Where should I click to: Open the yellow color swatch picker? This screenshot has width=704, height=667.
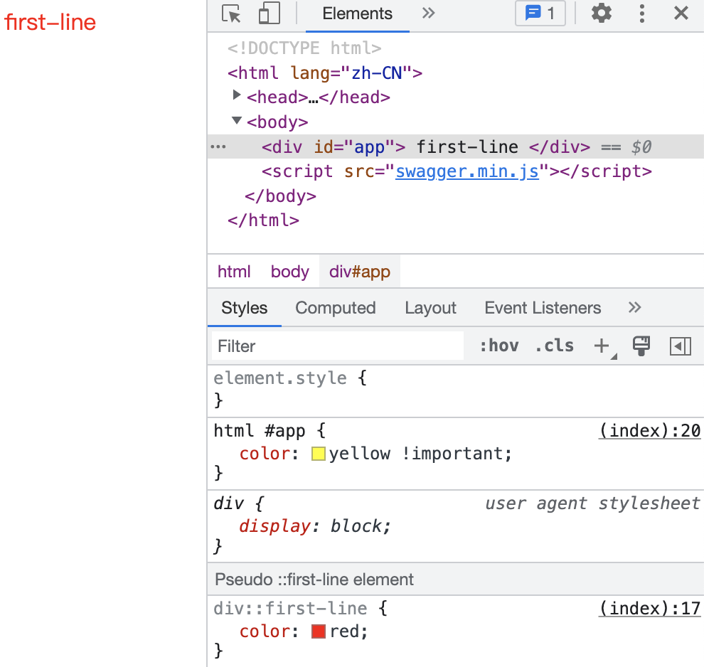pyautogui.click(x=319, y=454)
